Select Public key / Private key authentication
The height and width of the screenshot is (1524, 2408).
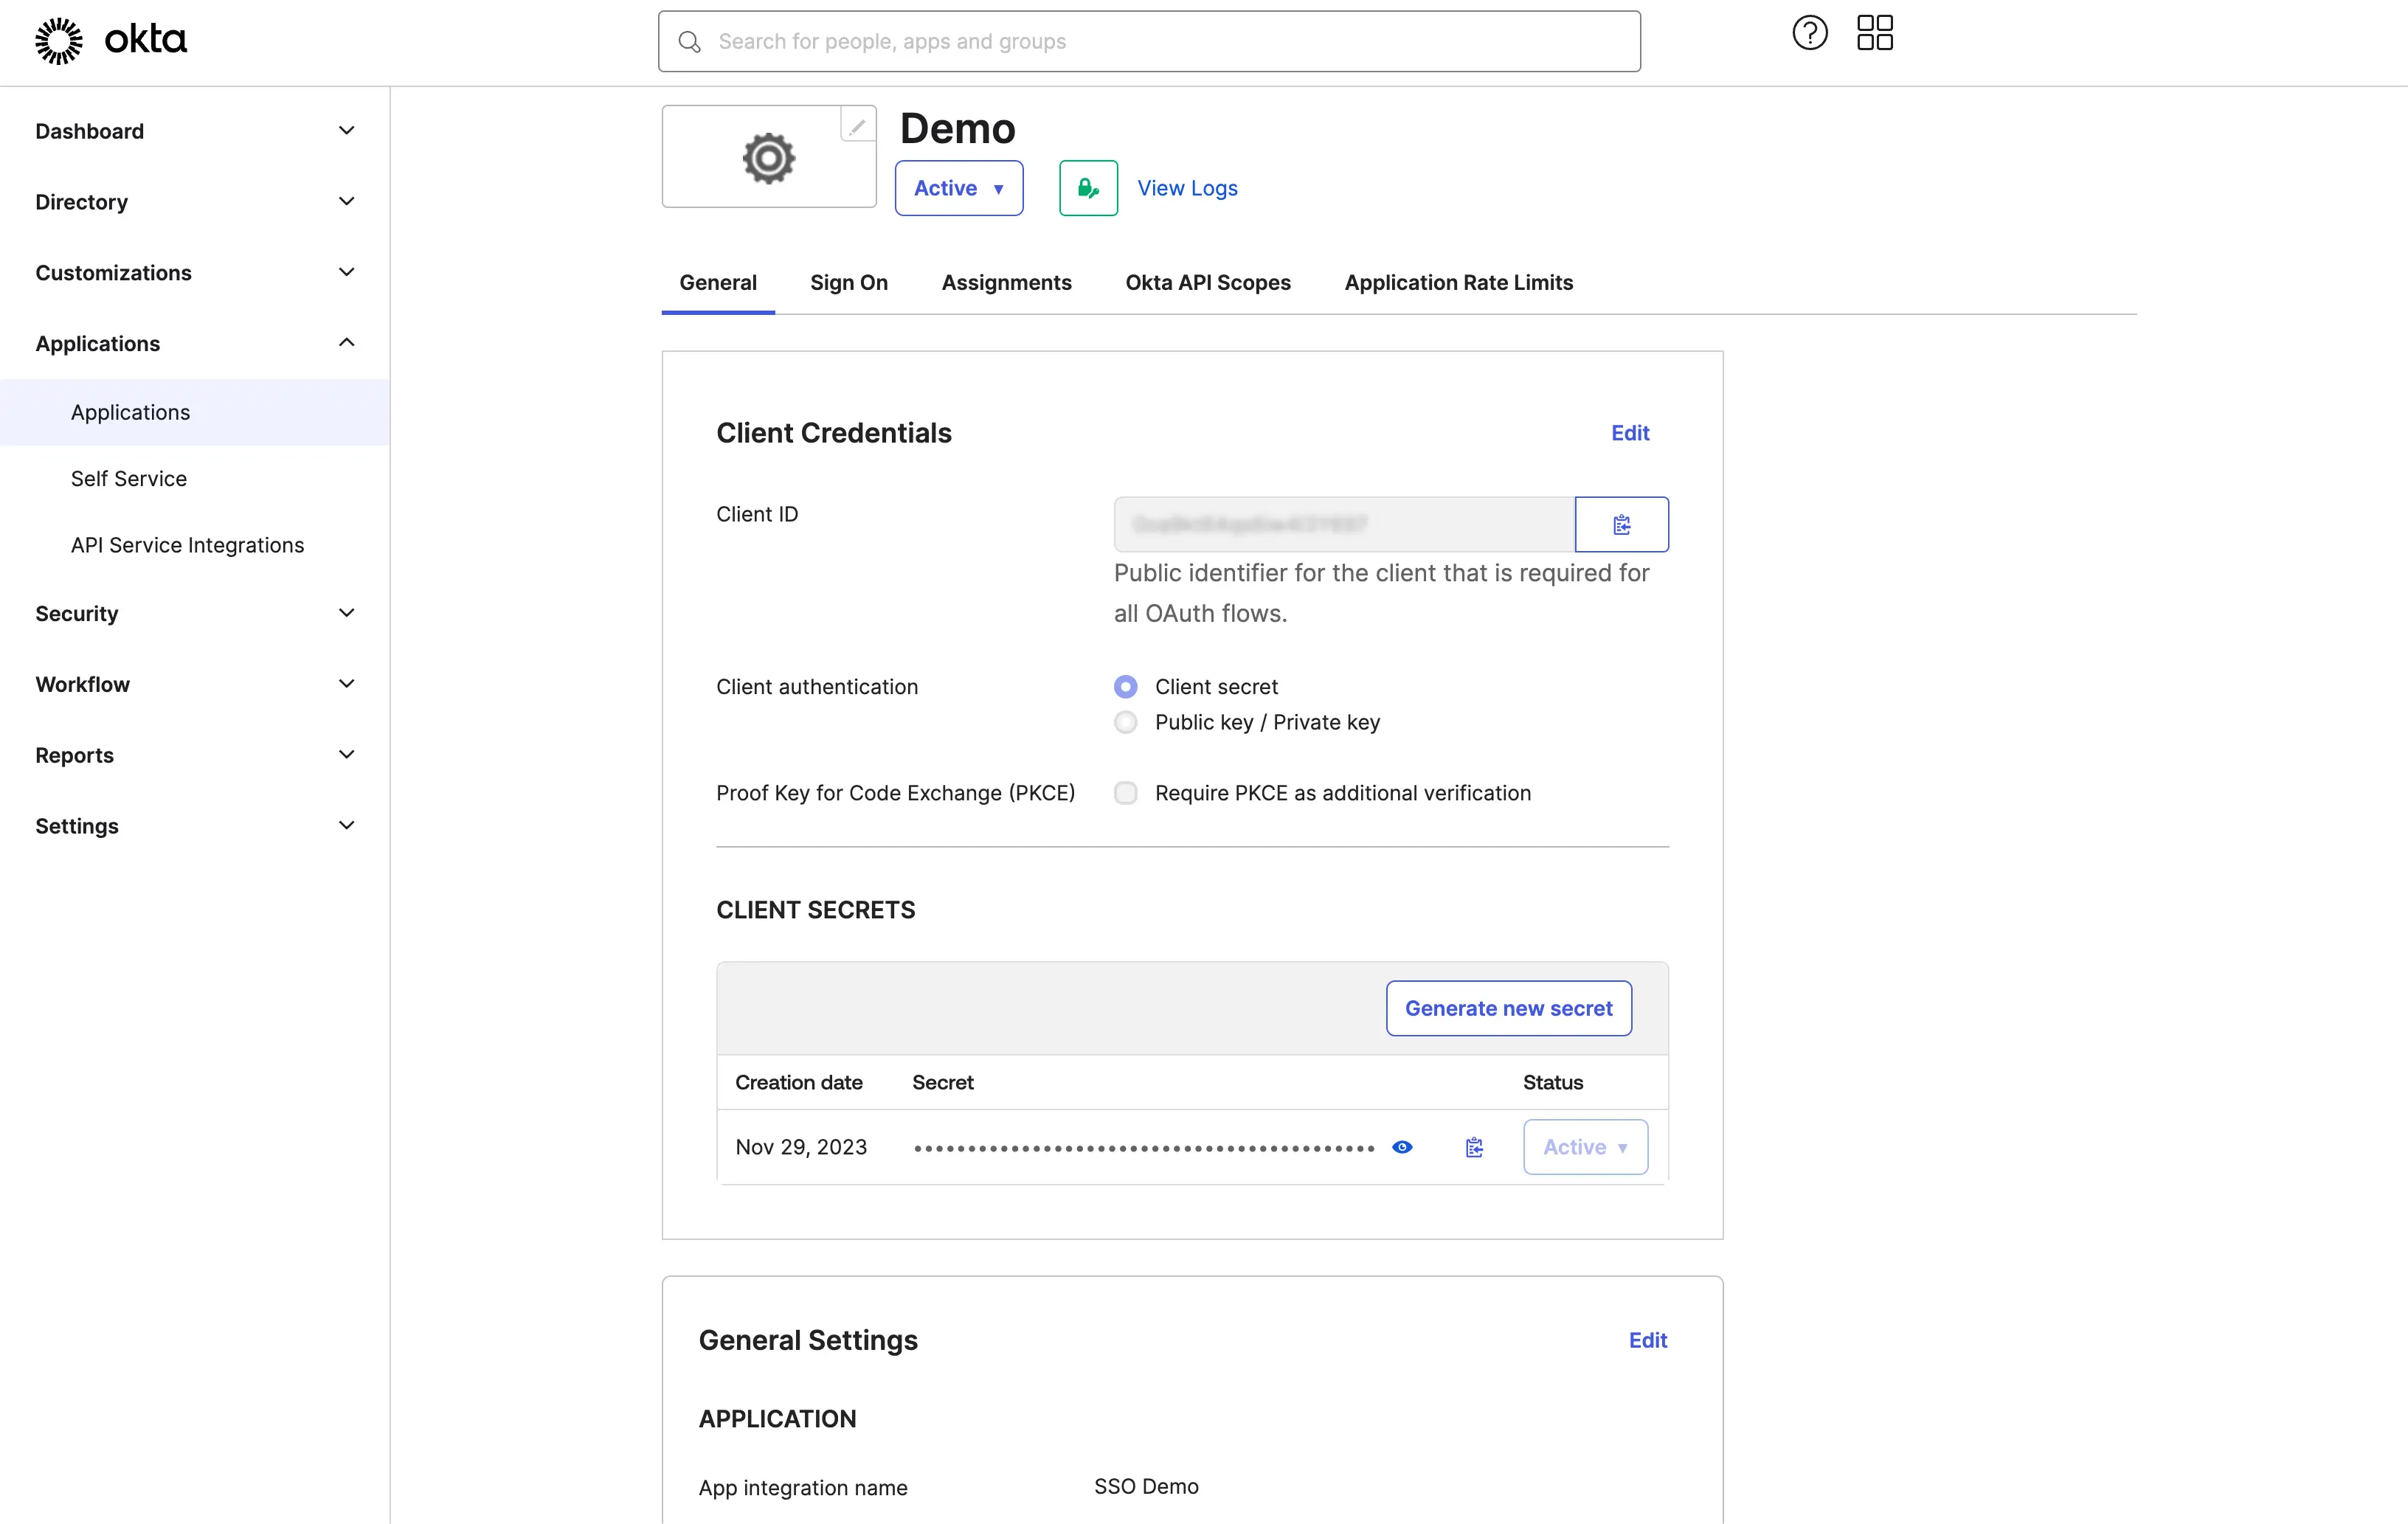1125,722
